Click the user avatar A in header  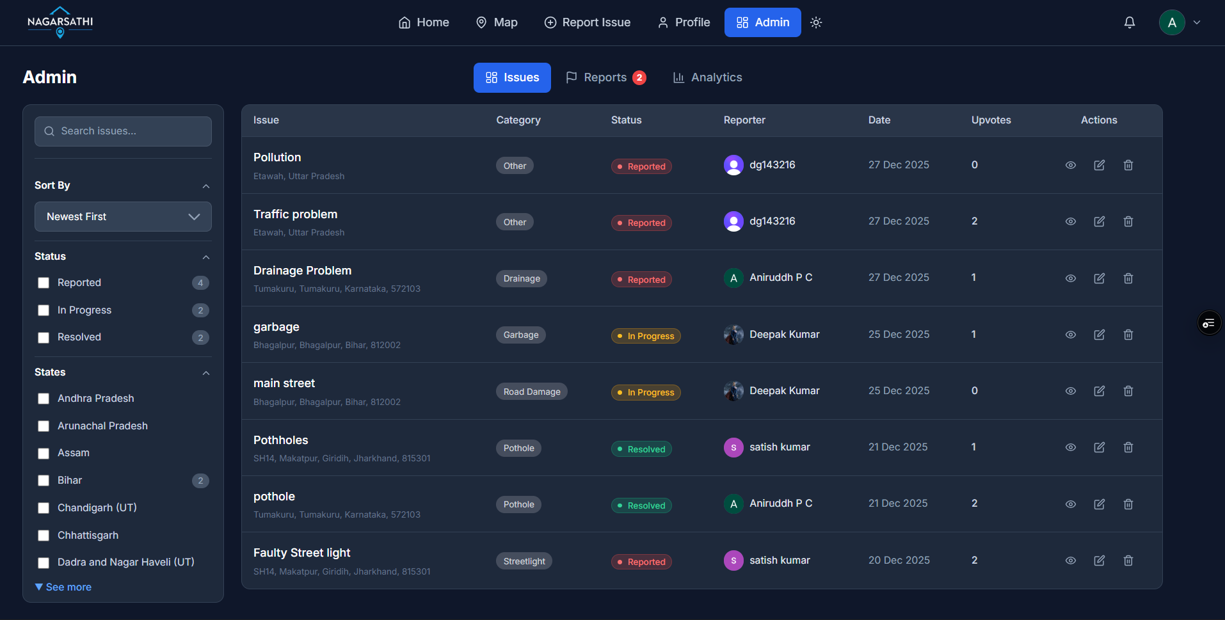(1172, 22)
